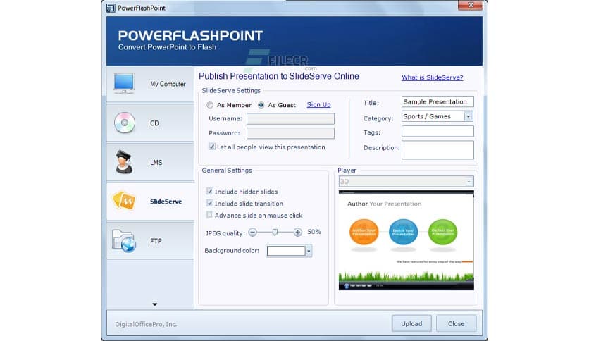
Task: Switch to the CD publish tab
Action: 150,123
